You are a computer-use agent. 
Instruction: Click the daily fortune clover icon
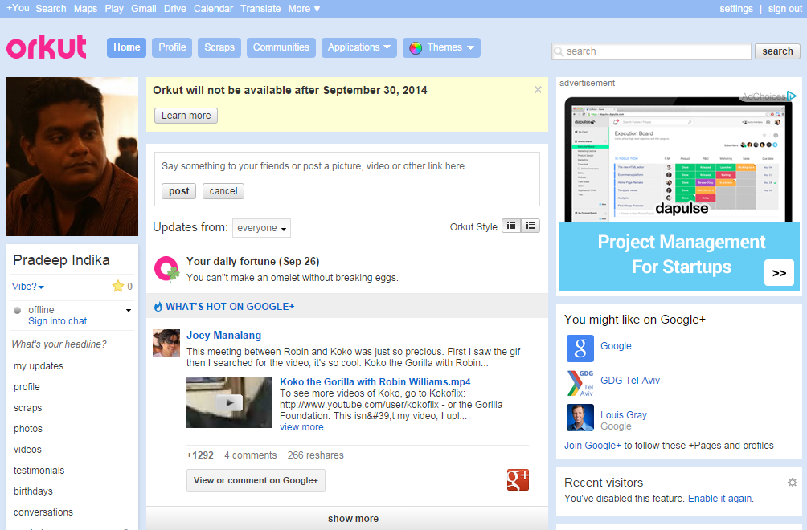pyautogui.click(x=166, y=269)
